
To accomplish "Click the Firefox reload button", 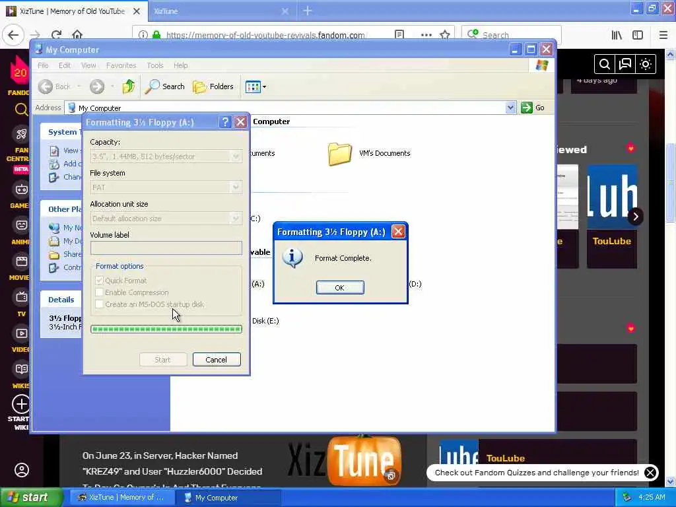I will click(56, 34).
